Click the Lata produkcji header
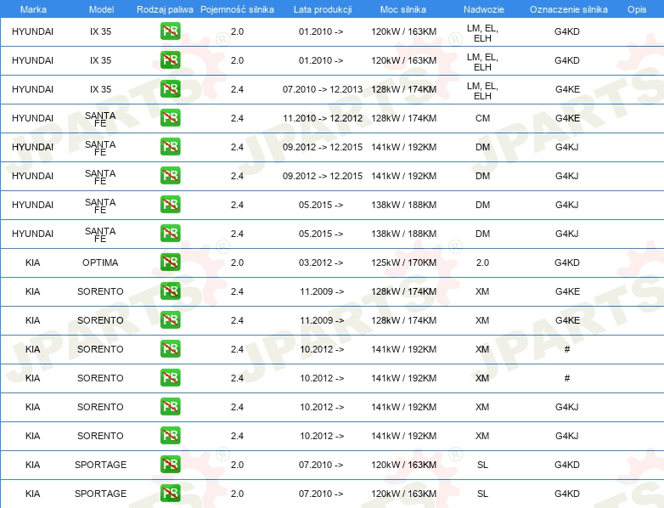Viewport: 664px width, 508px height. (x=321, y=8)
